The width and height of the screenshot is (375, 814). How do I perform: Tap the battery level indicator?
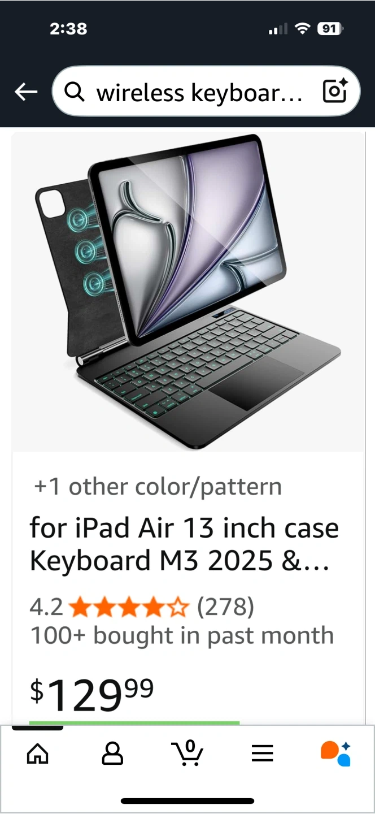click(331, 28)
